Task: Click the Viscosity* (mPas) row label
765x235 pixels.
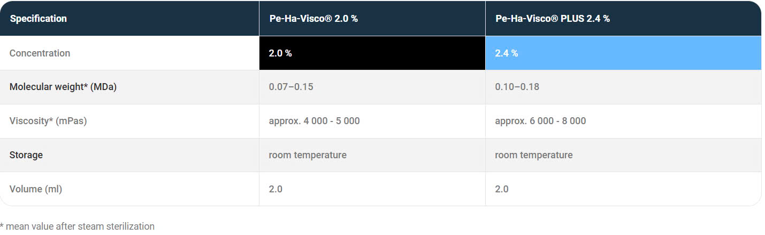Action: click(48, 121)
